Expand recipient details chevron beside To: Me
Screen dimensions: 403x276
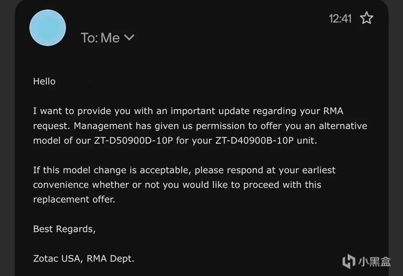(129, 38)
